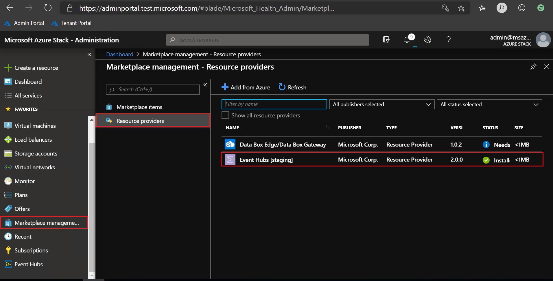Image resolution: width=553 pixels, height=281 pixels.
Task: Enable Show all resource providers
Action: coord(225,115)
